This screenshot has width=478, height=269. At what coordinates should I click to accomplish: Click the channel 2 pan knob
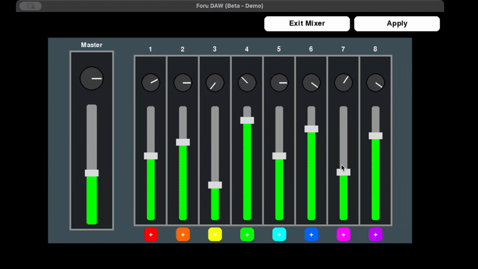[183, 82]
